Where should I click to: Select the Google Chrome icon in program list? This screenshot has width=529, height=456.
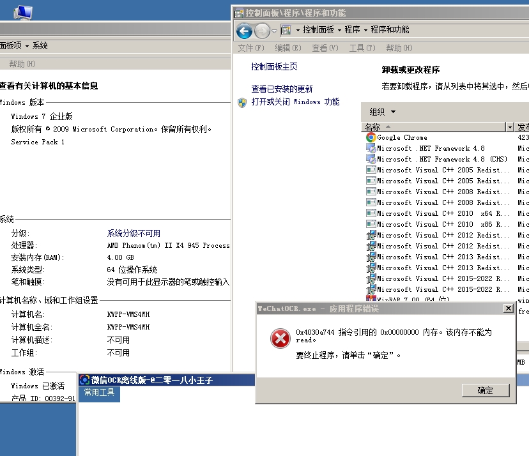click(x=371, y=137)
